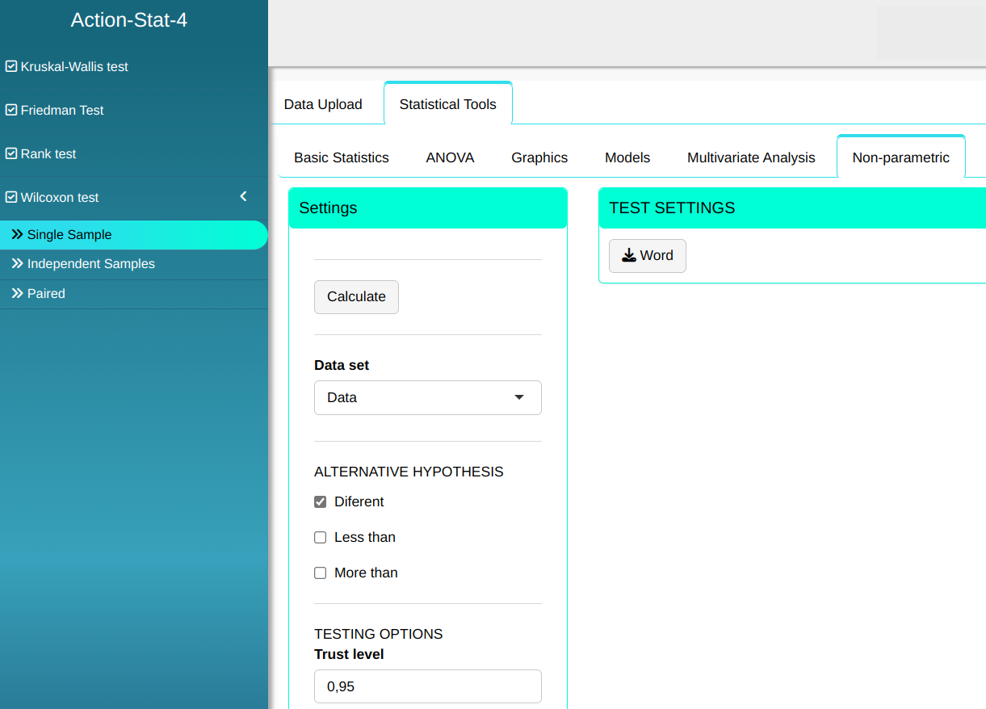Click the Action-Stat-4 title link
Viewport: 986px width, 709px height.
129,20
